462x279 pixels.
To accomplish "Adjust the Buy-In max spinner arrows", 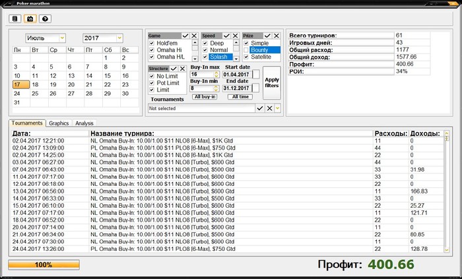I will point(216,75).
